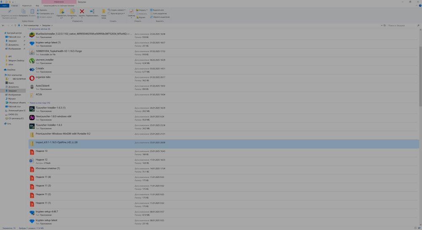Click the PrismLauncher portable archive icon
Screen dimensions: 422x230
[x=32, y=135]
